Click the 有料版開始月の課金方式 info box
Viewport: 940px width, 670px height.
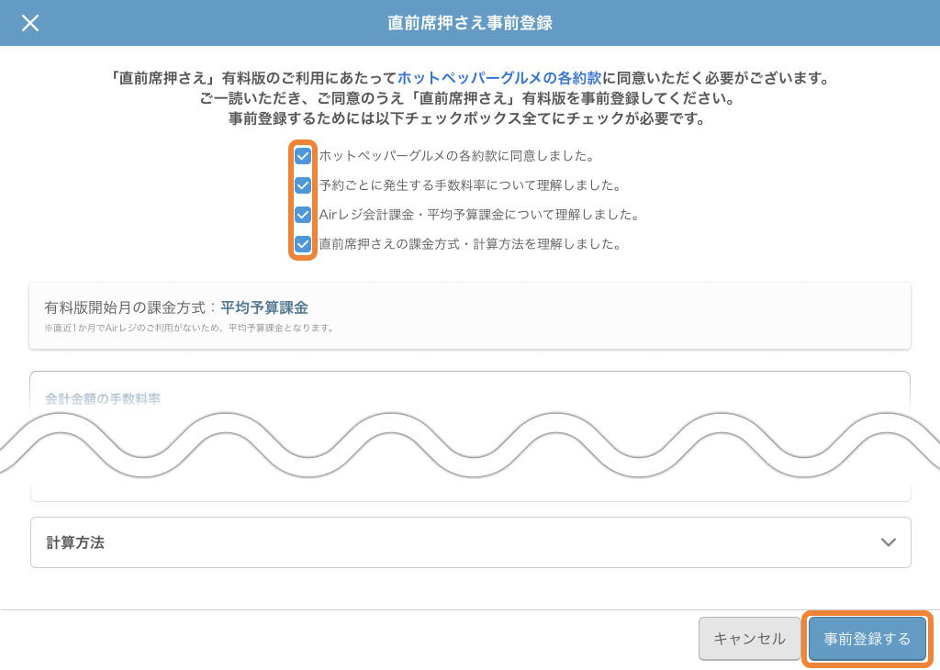pyautogui.click(x=470, y=316)
